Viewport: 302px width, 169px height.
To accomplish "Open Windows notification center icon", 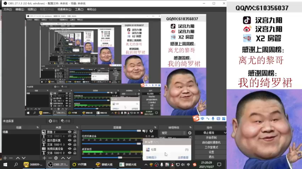I will pos(219,164).
